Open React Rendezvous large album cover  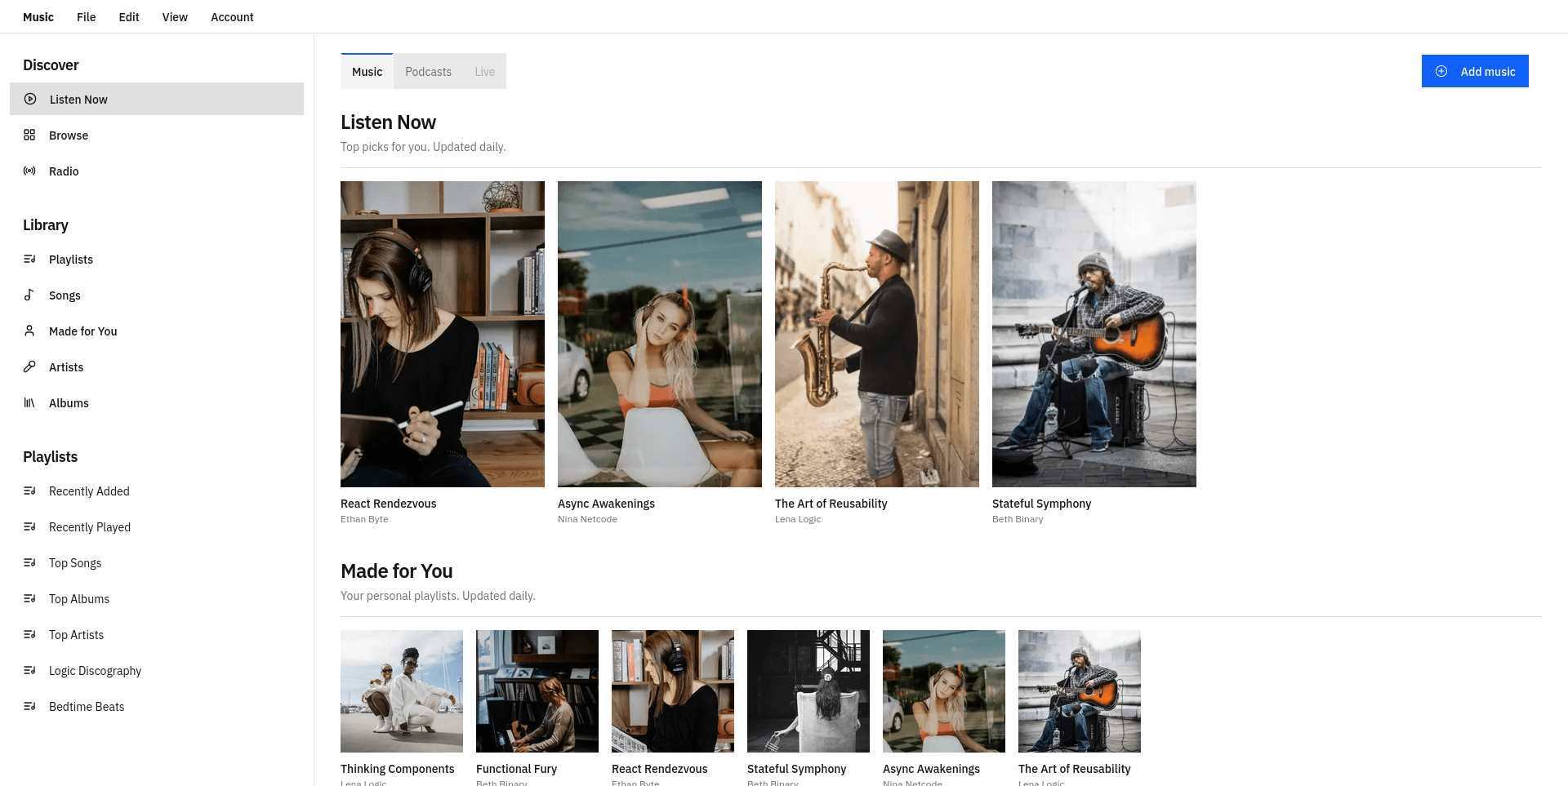pos(443,334)
